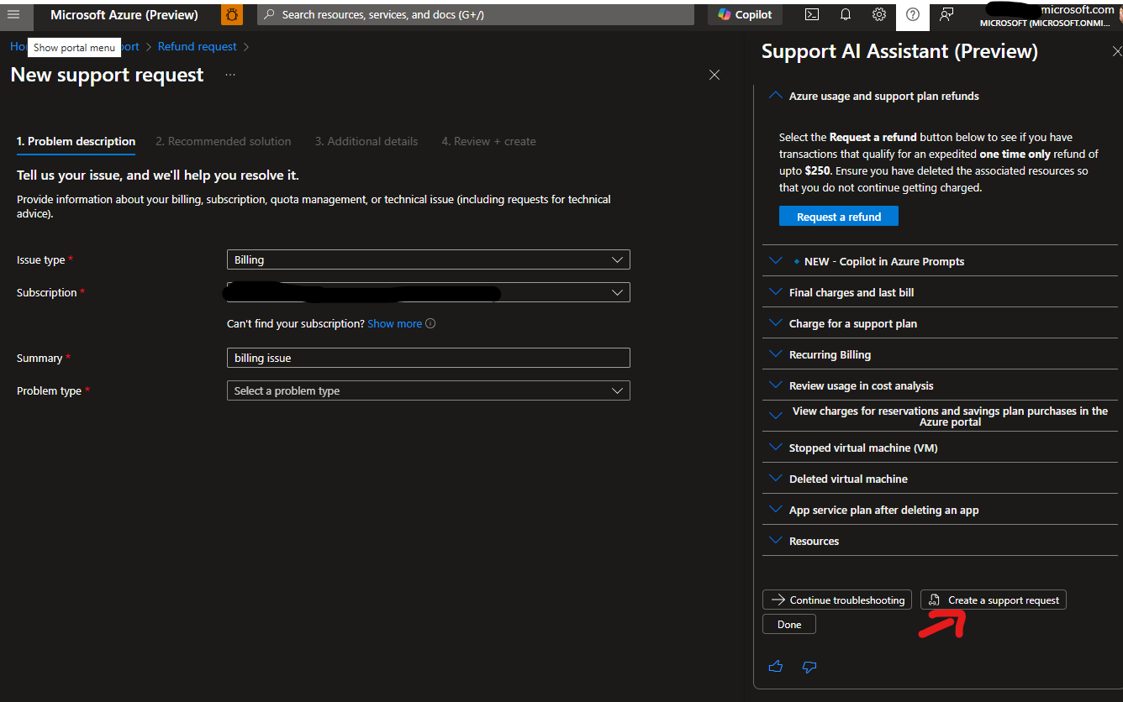The height and width of the screenshot is (702, 1123).
Task: Click the Done button
Action: point(789,624)
